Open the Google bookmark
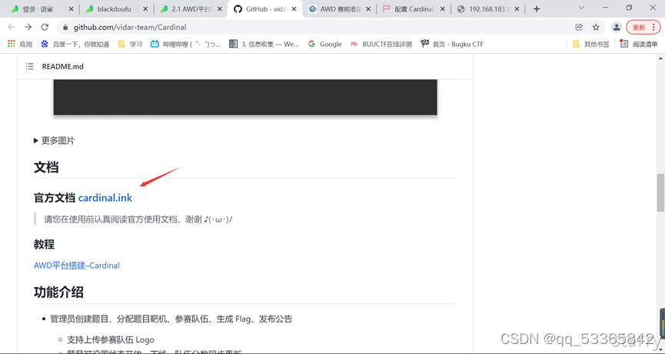Viewport: 665px width, 354px height. [x=325, y=44]
